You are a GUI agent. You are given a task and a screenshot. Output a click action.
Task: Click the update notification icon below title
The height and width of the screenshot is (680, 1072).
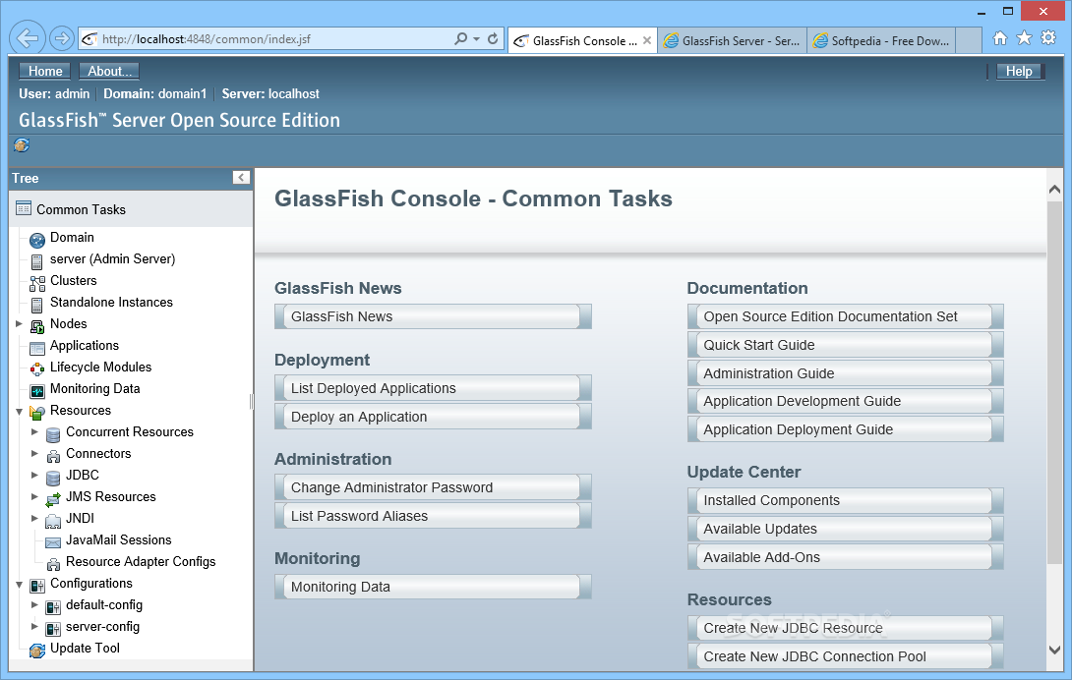(22, 144)
